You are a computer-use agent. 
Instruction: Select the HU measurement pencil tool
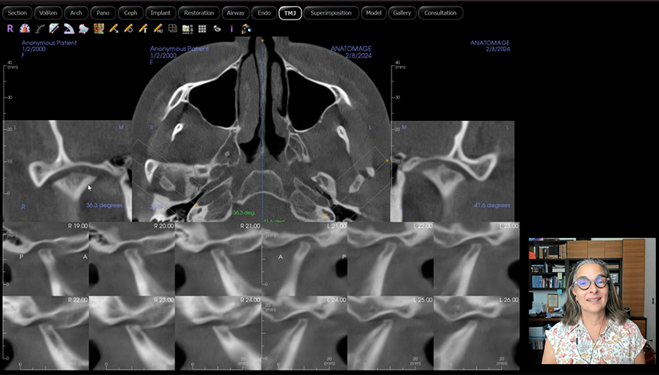pyautogui.click(x=157, y=29)
